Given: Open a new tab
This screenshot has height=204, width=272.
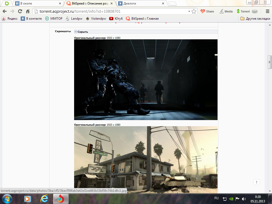Looking at the screenshot, I should point(172,3).
